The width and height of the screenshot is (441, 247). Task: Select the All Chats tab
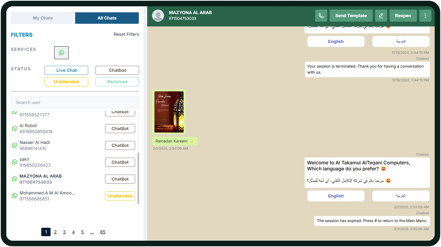[x=107, y=18]
